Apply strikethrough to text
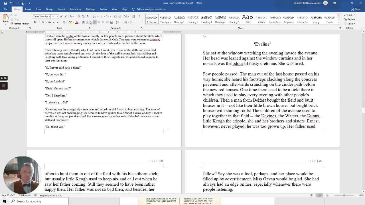365x205 pixels. click(x=50, y=22)
